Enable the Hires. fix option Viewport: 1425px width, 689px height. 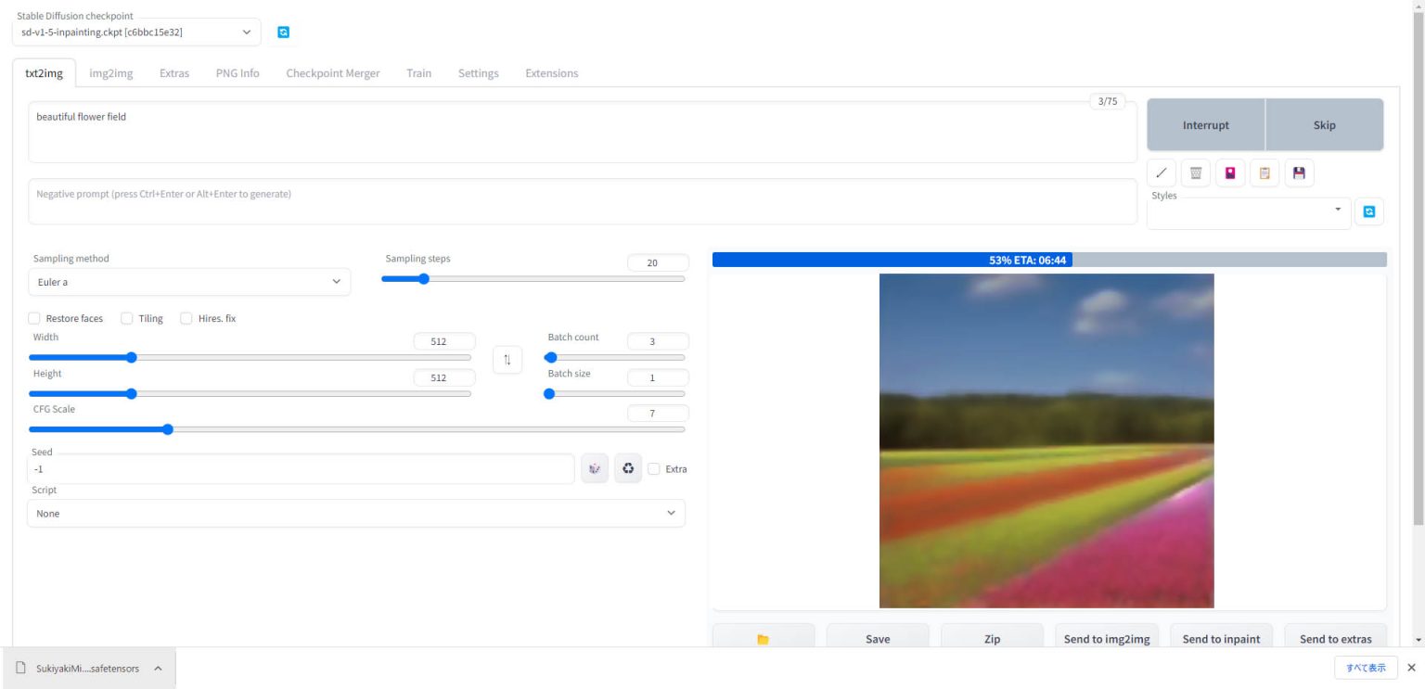(186, 318)
